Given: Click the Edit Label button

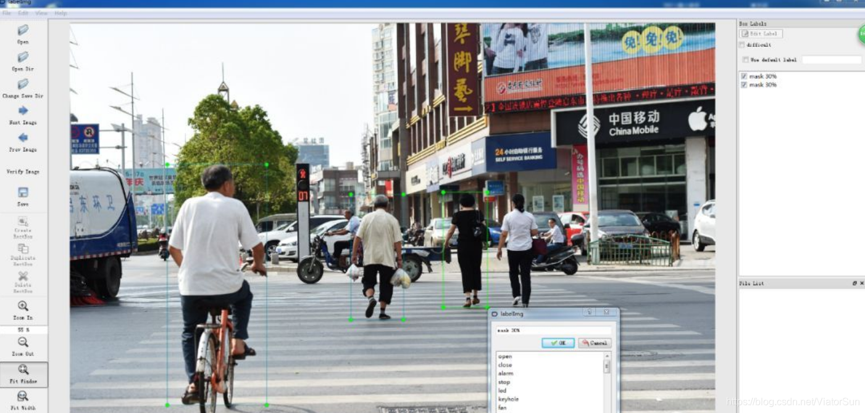Looking at the screenshot, I should pos(761,33).
